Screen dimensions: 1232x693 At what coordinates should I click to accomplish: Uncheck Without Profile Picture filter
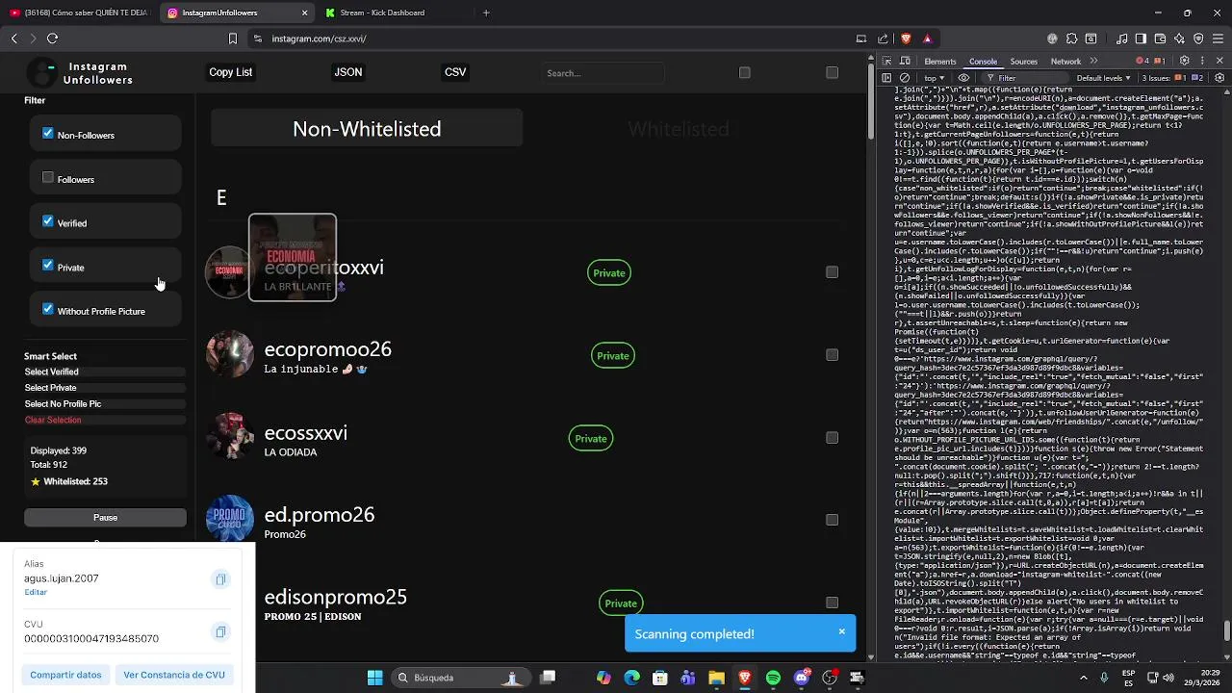[48, 310]
